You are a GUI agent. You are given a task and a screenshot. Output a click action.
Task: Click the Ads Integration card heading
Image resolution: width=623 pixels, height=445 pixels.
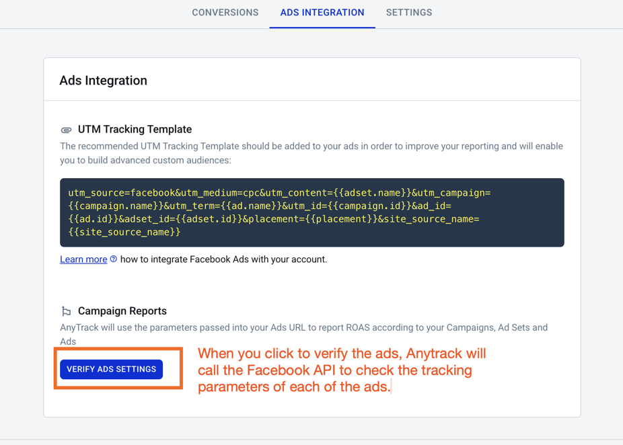point(104,80)
